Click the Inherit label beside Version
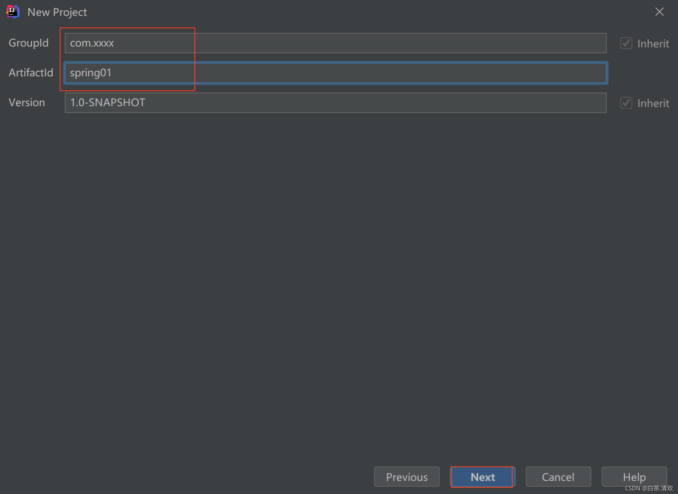678x494 pixels. pyautogui.click(x=653, y=103)
